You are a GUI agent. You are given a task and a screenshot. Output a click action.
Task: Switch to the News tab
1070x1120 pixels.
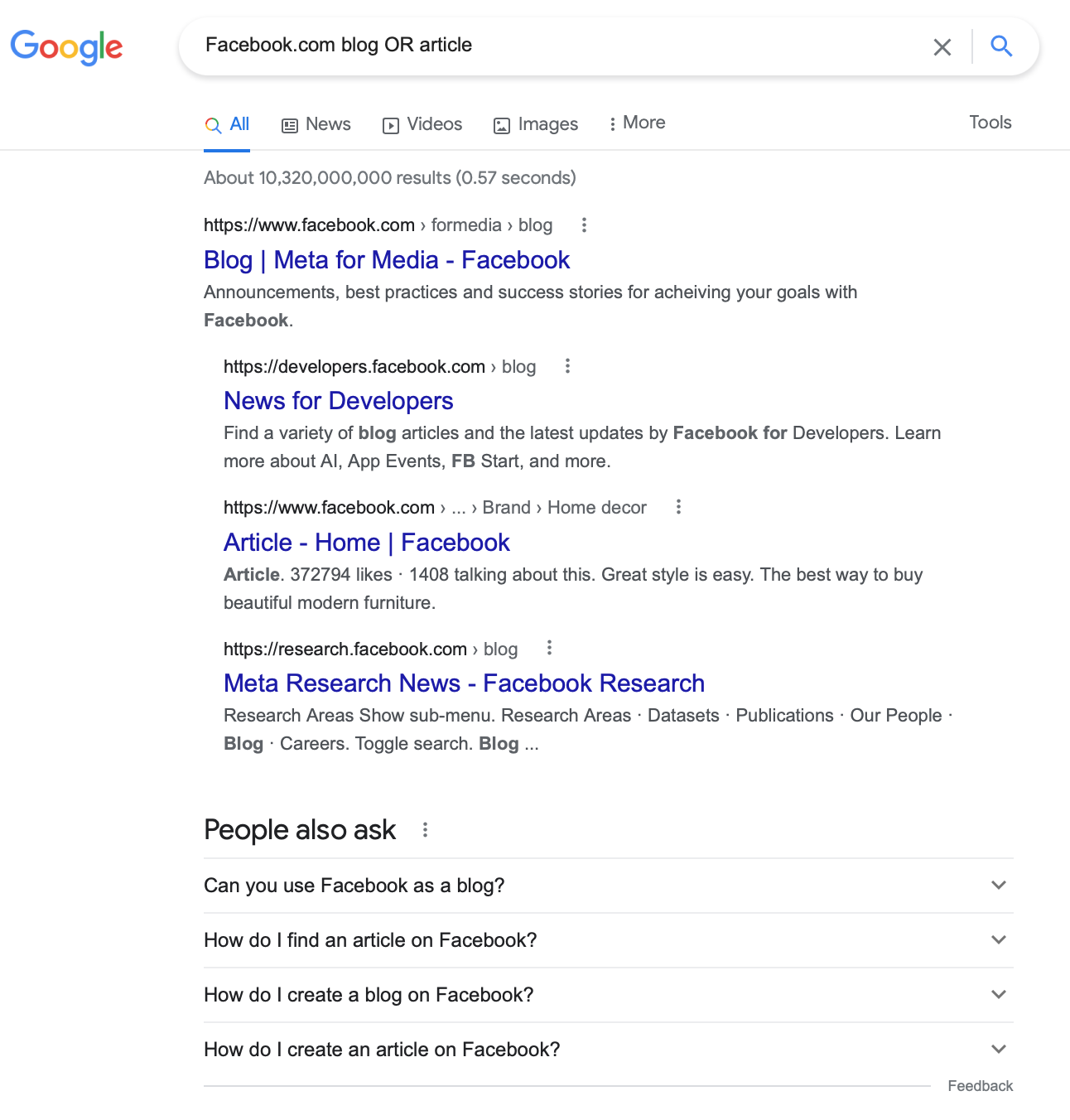point(316,124)
